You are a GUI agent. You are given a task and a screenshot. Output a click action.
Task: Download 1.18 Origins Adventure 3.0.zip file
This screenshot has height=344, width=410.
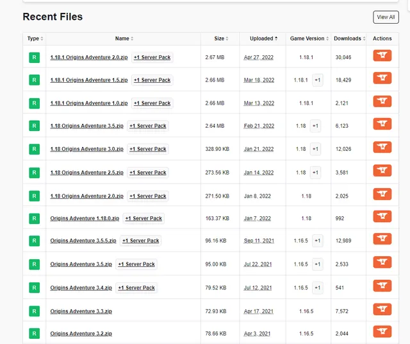coord(382,147)
